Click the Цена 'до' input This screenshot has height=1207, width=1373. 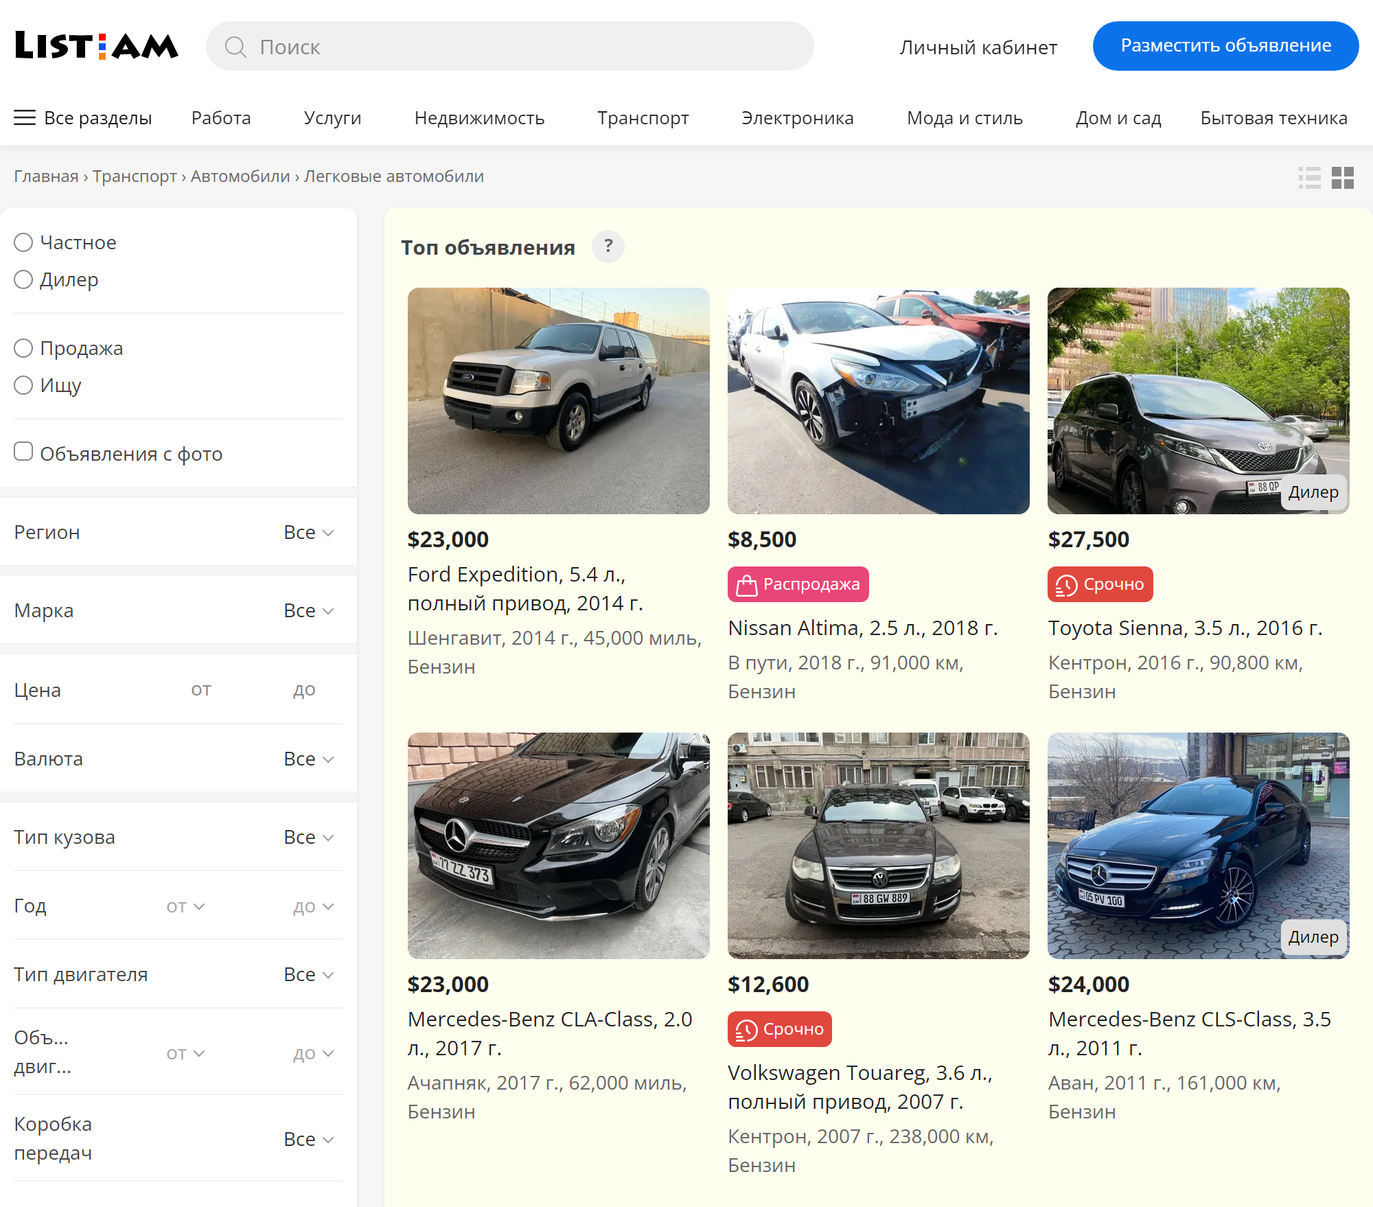(x=304, y=689)
